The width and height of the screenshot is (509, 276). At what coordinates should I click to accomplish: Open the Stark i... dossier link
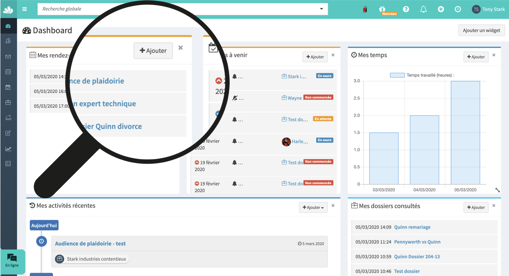[294, 76]
